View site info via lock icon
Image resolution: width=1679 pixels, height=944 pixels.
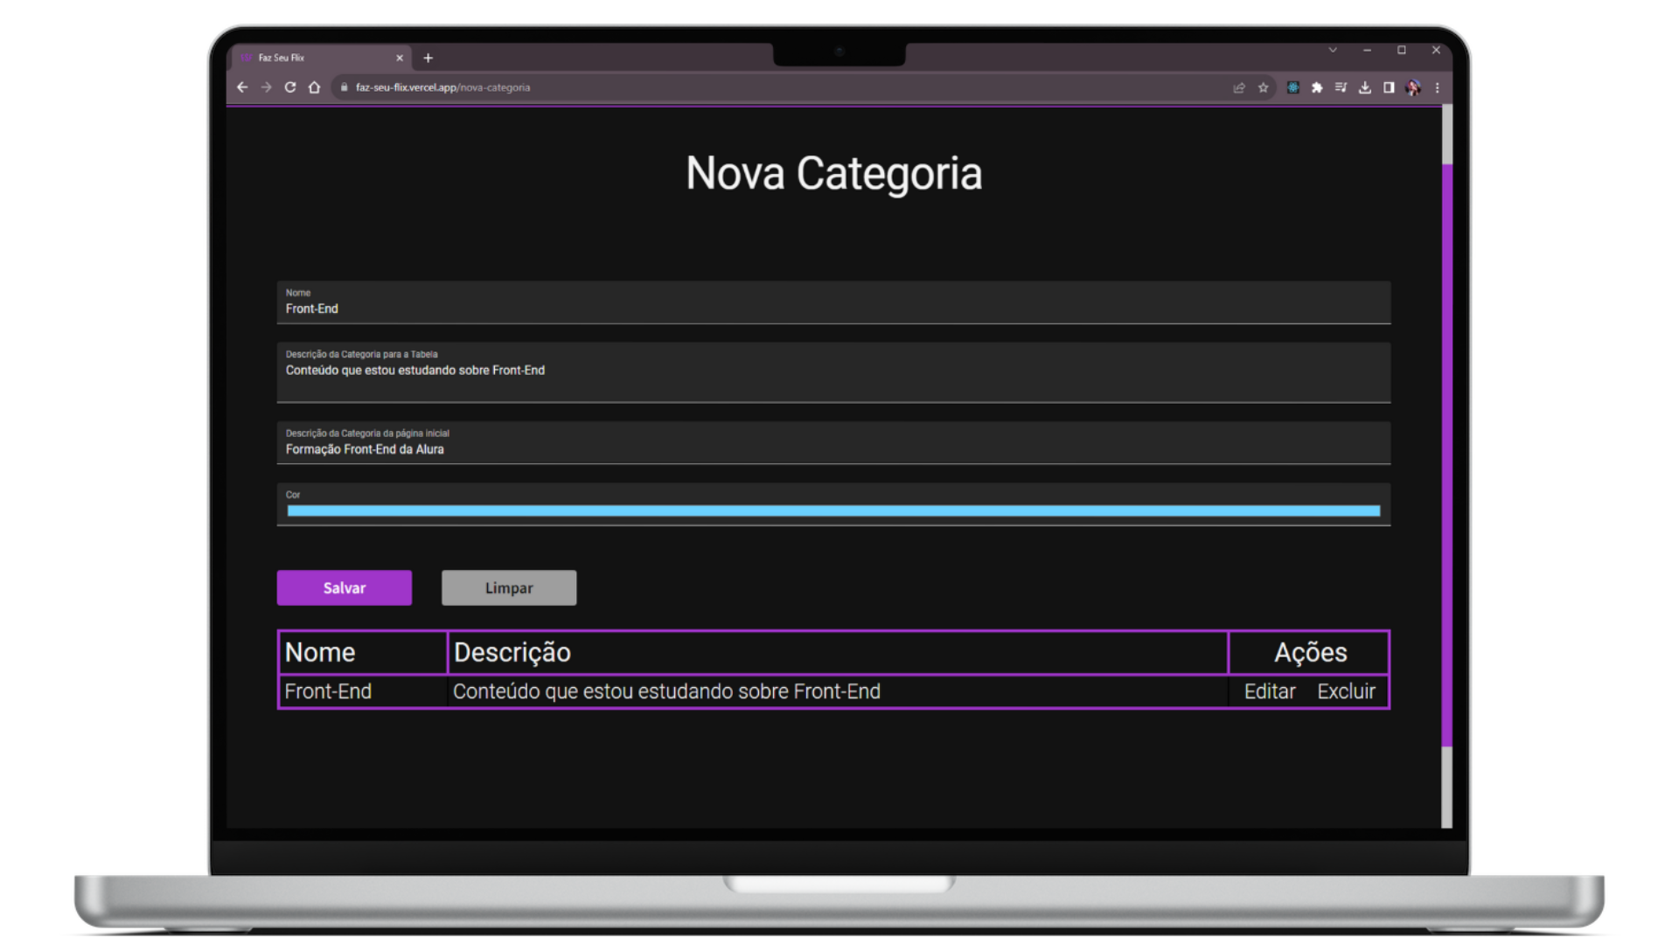click(x=344, y=87)
